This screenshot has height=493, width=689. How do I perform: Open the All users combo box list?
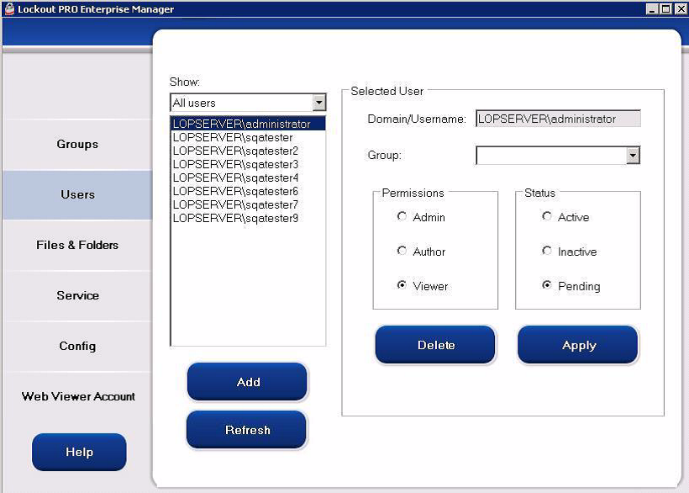pyautogui.click(x=319, y=102)
